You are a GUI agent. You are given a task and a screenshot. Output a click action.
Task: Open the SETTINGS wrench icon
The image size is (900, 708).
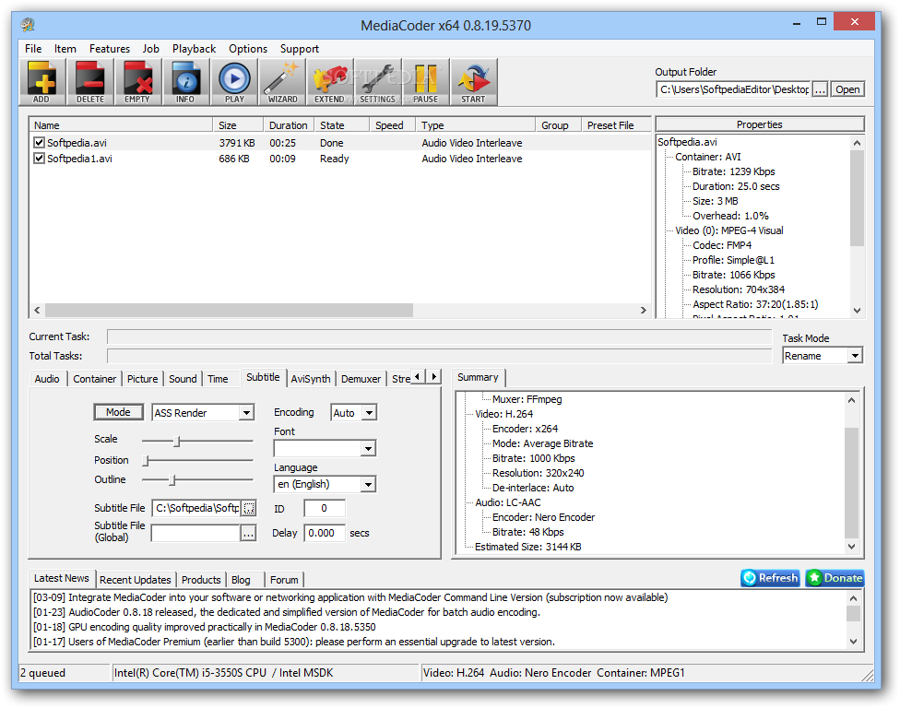tap(378, 82)
